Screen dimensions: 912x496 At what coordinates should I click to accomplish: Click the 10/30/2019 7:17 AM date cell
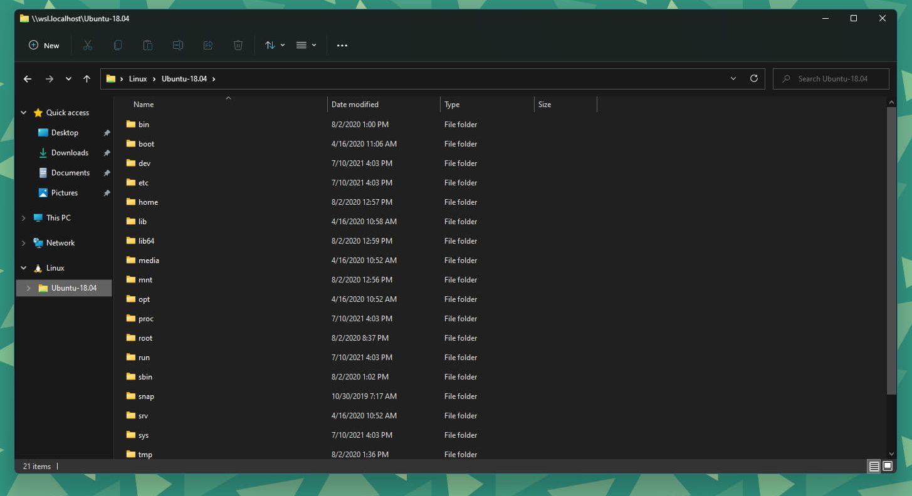coord(364,396)
